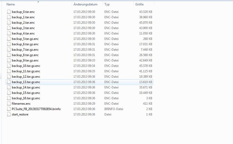Viewport: 233px width, 144px height.
Task: Select file name backup_14.tar.gz.enc
Action: [x=26, y=87]
